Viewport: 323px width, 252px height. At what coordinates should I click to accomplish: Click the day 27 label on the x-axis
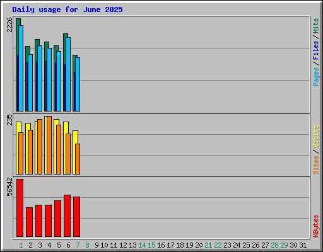pos(265,245)
